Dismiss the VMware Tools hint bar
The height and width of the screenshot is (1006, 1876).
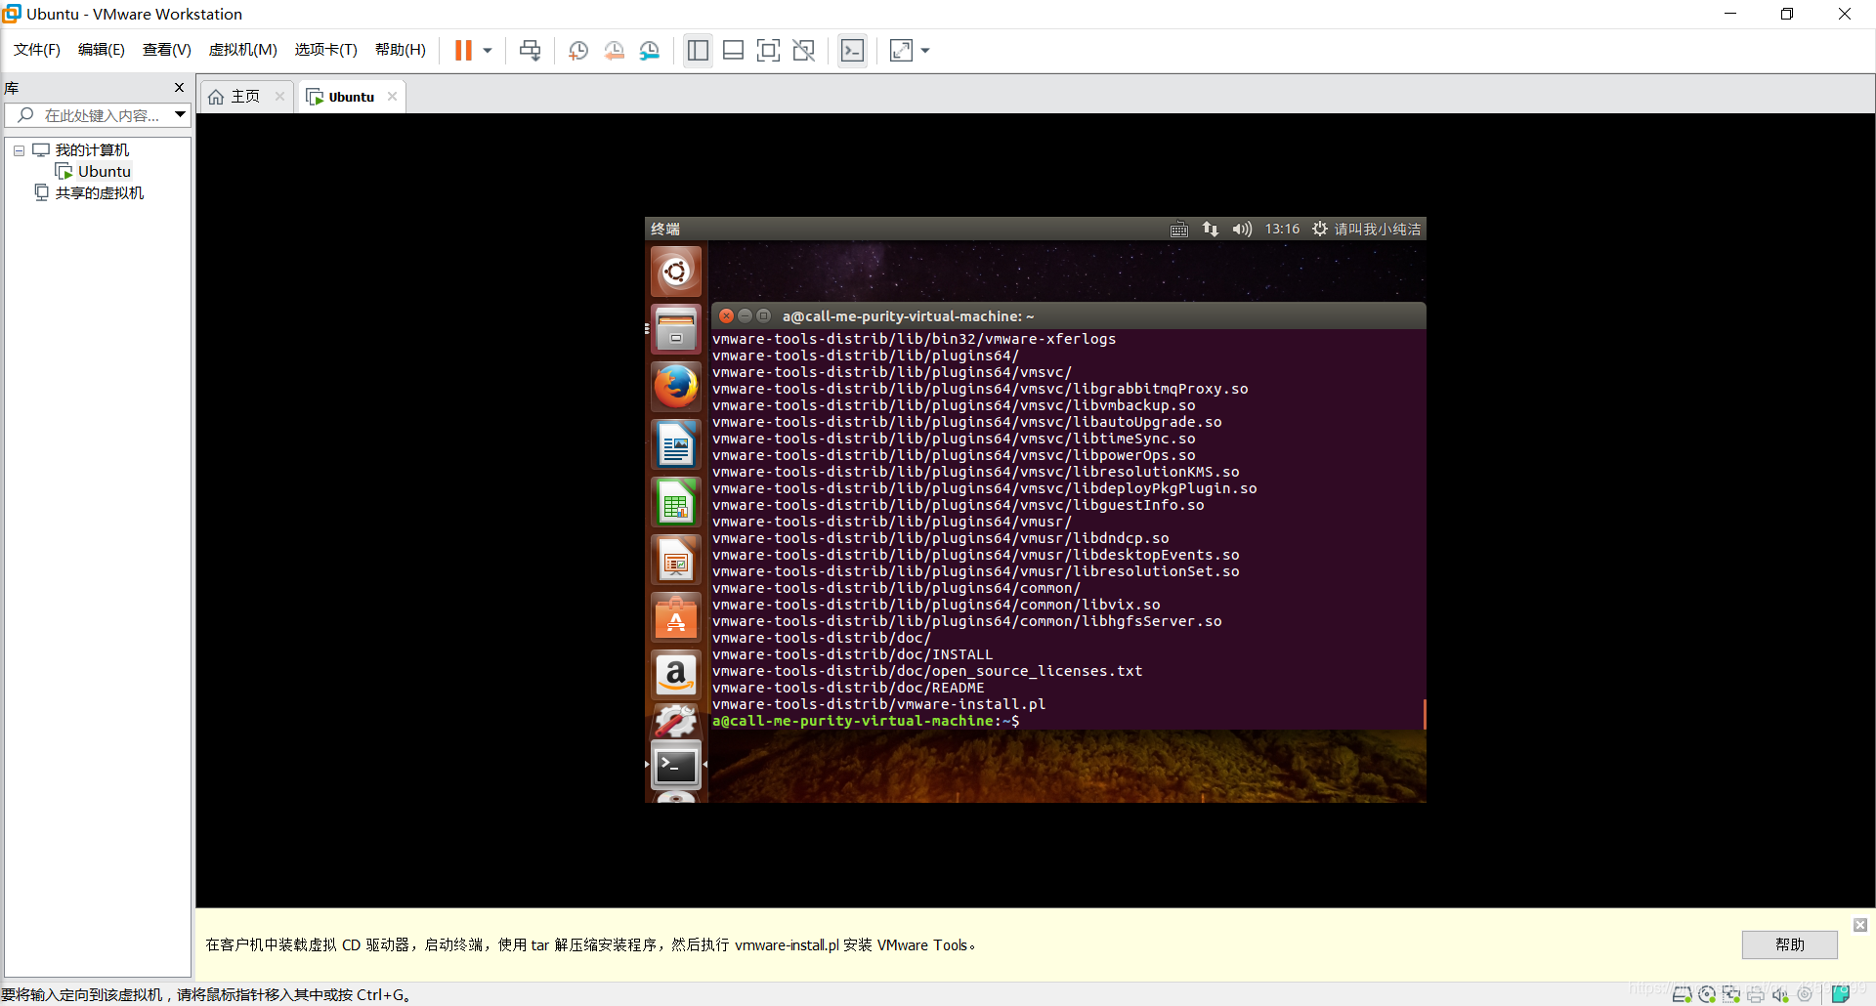click(1860, 925)
